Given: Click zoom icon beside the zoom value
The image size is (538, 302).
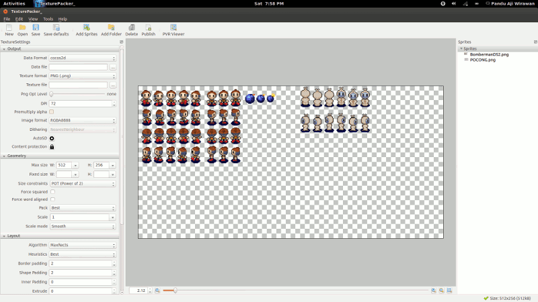Looking at the screenshot, I should pos(157,291).
